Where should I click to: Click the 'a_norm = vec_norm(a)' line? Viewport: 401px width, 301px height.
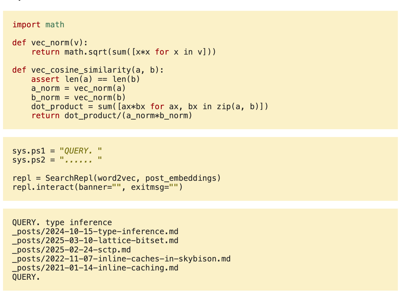(78, 88)
